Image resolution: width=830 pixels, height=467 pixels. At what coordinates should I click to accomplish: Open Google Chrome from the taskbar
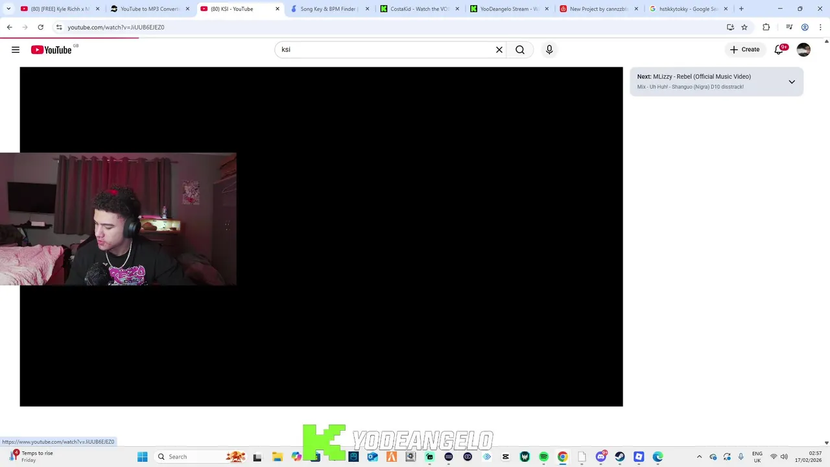pos(563,457)
